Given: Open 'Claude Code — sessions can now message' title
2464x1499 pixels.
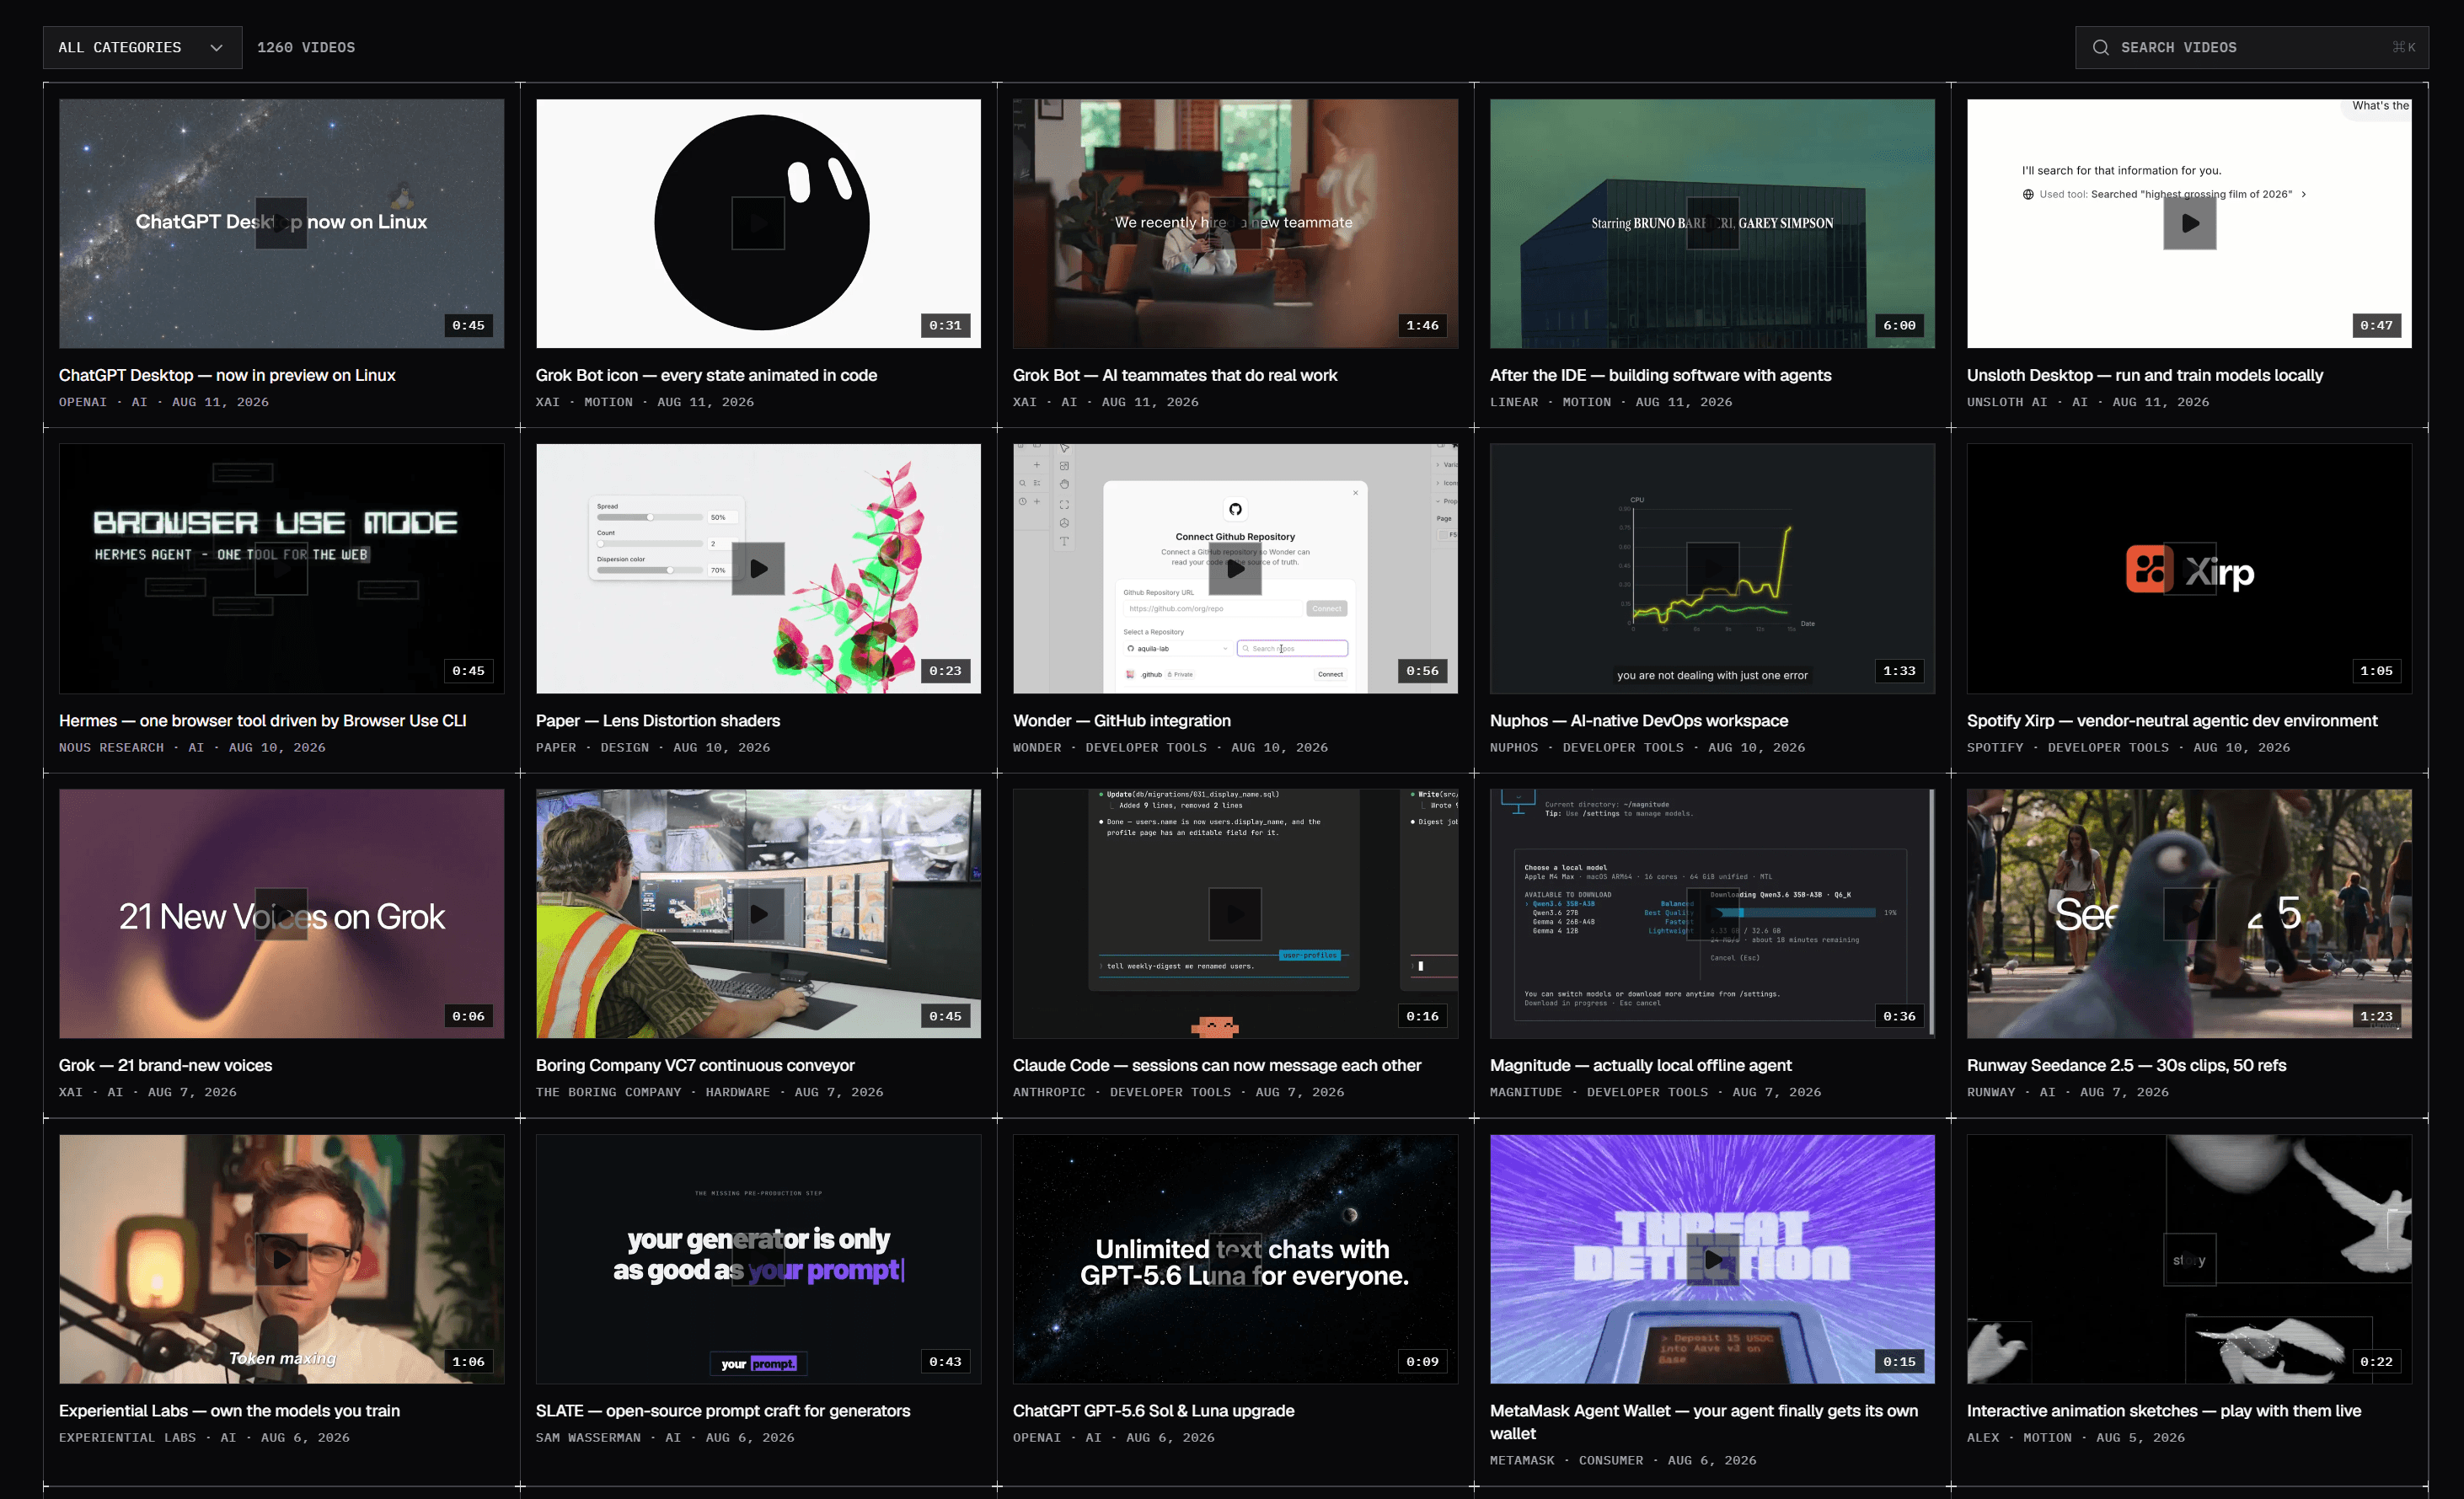Looking at the screenshot, I should tap(1216, 1065).
